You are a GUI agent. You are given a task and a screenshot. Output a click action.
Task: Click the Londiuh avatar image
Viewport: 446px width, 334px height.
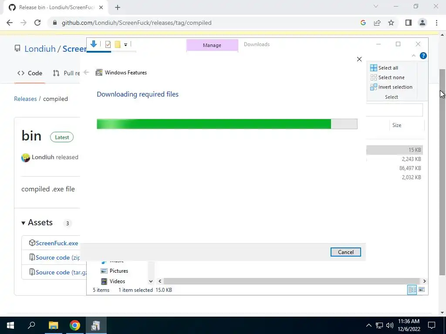pos(26,157)
